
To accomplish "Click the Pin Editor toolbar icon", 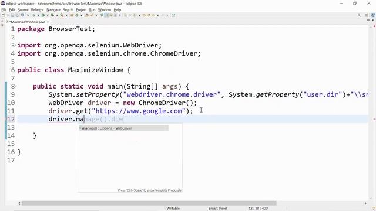I will tap(173, 15).
